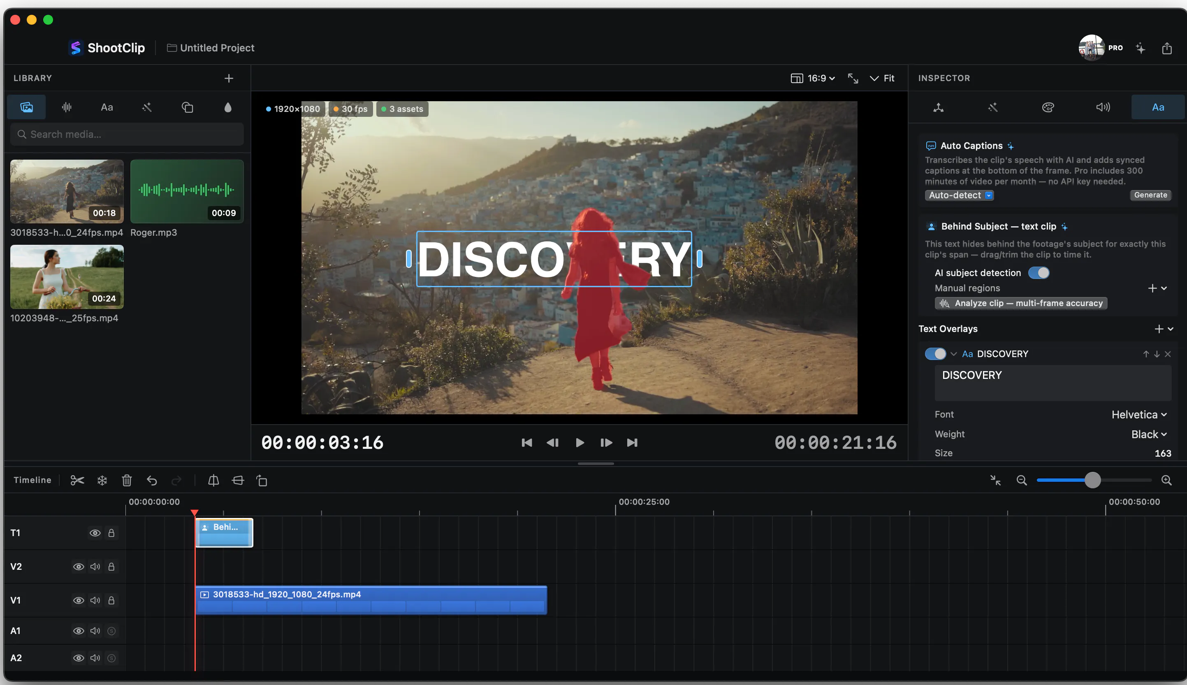The height and width of the screenshot is (685, 1187).
Task: Adjust the timeline zoom slider handle
Action: (x=1092, y=481)
